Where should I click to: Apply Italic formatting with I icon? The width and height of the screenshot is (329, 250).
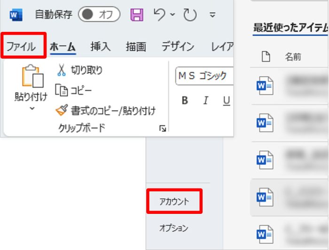point(205,100)
